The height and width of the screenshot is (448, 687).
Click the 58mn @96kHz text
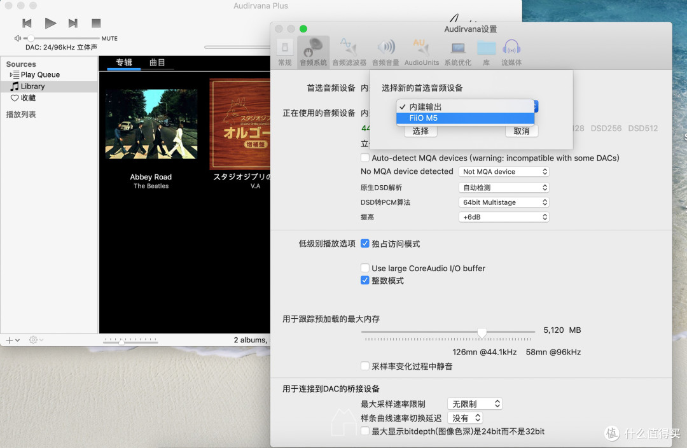553,352
